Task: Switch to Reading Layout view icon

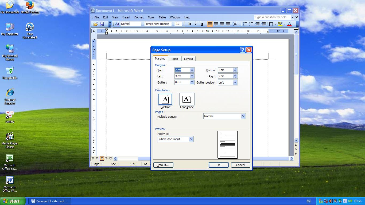Action: point(111,158)
